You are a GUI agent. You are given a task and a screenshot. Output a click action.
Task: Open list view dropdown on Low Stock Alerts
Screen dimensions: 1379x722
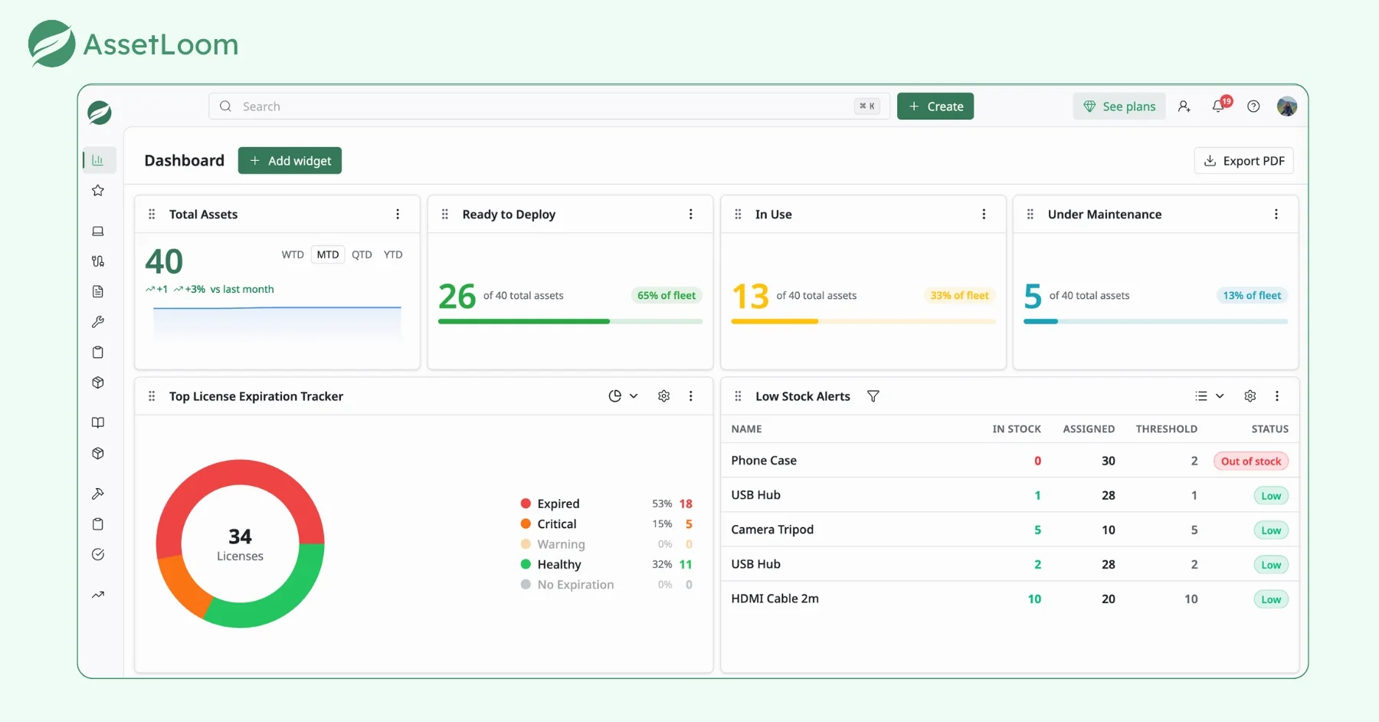pos(1210,396)
